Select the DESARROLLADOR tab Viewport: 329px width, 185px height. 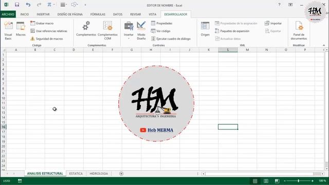176,14
